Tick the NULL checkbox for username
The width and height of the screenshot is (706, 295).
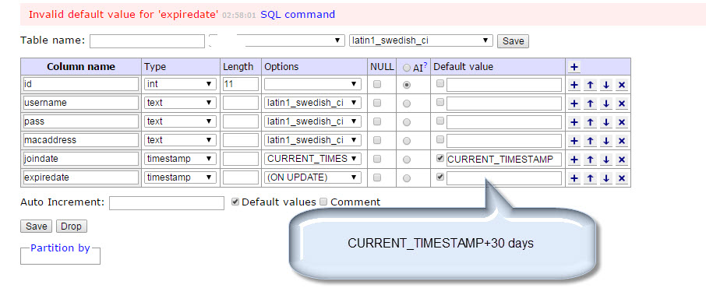pyautogui.click(x=377, y=103)
